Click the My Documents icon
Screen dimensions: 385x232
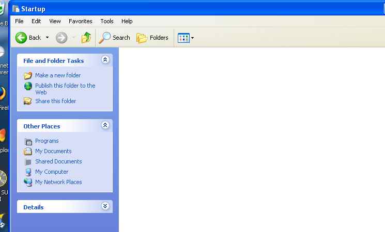pyautogui.click(x=28, y=152)
